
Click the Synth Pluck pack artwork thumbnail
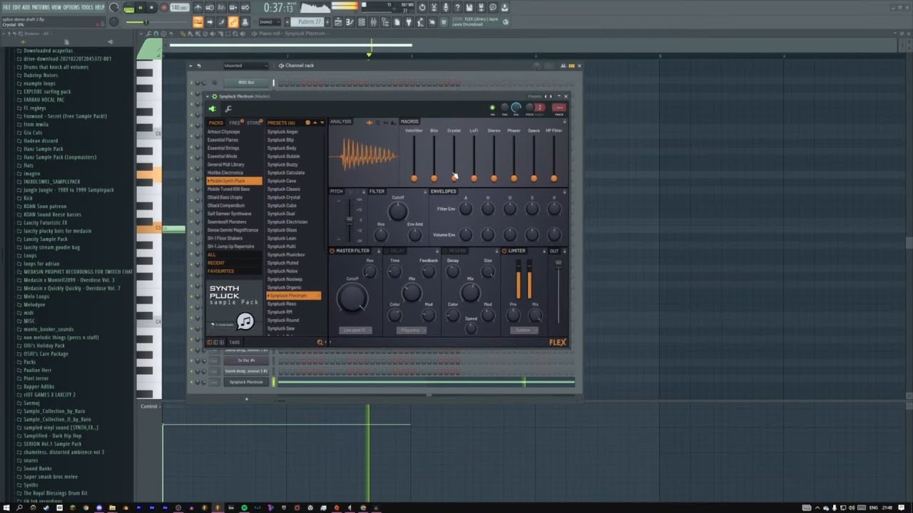234,306
